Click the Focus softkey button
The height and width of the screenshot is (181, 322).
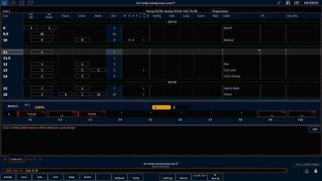[24, 177]
